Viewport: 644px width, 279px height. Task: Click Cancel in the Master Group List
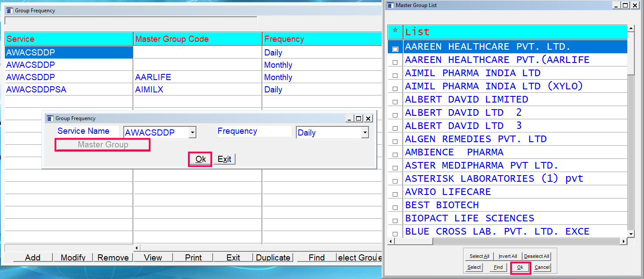542,267
